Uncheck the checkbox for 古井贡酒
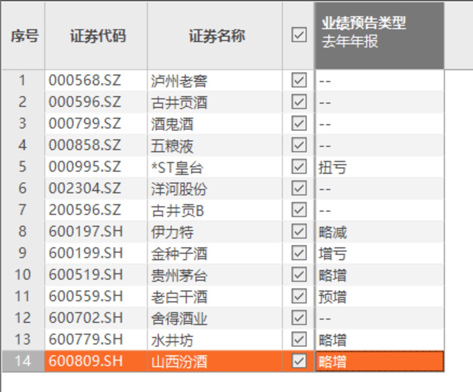 pyautogui.click(x=299, y=102)
